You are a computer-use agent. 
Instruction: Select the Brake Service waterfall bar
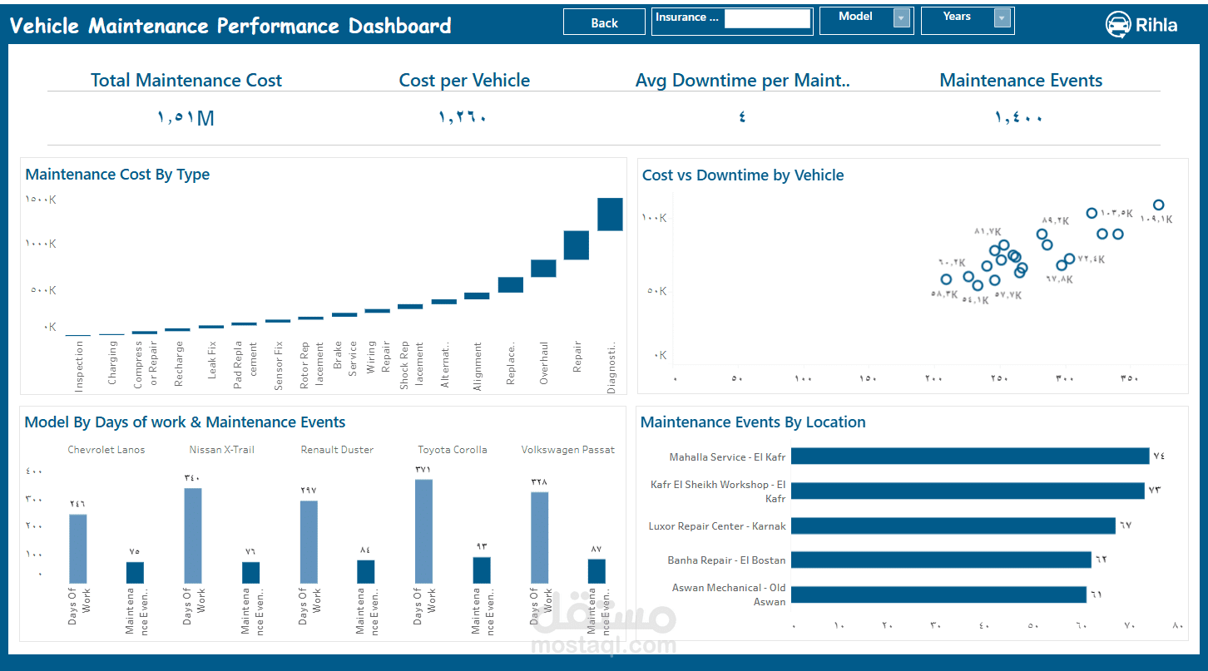[344, 315]
